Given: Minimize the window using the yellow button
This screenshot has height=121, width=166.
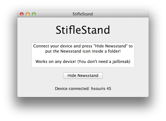Looking at the screenshot, I should click(28, 14).
